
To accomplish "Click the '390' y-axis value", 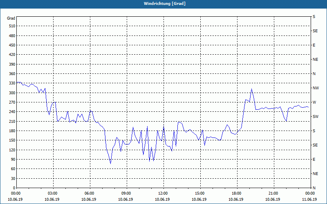I will (12, 64).
